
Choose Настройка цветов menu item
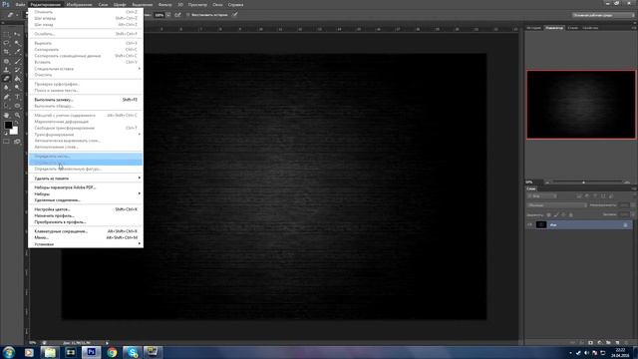coord(86,209)
